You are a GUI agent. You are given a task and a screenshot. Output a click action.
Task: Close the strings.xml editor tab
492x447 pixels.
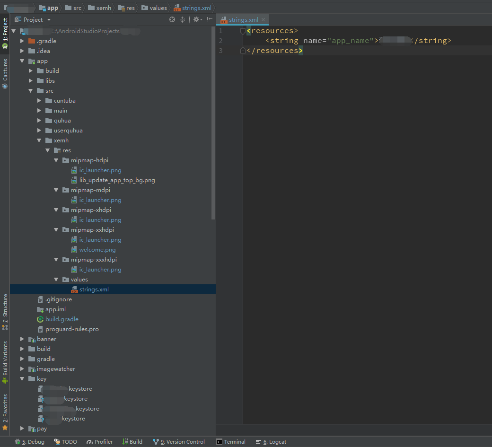point(263,19)
